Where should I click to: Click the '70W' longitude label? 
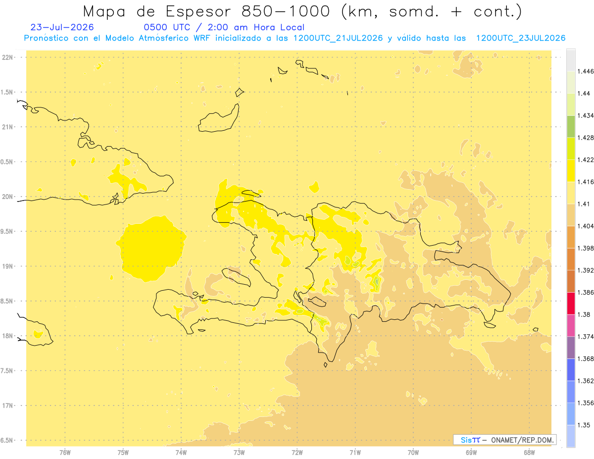point(413,452)
